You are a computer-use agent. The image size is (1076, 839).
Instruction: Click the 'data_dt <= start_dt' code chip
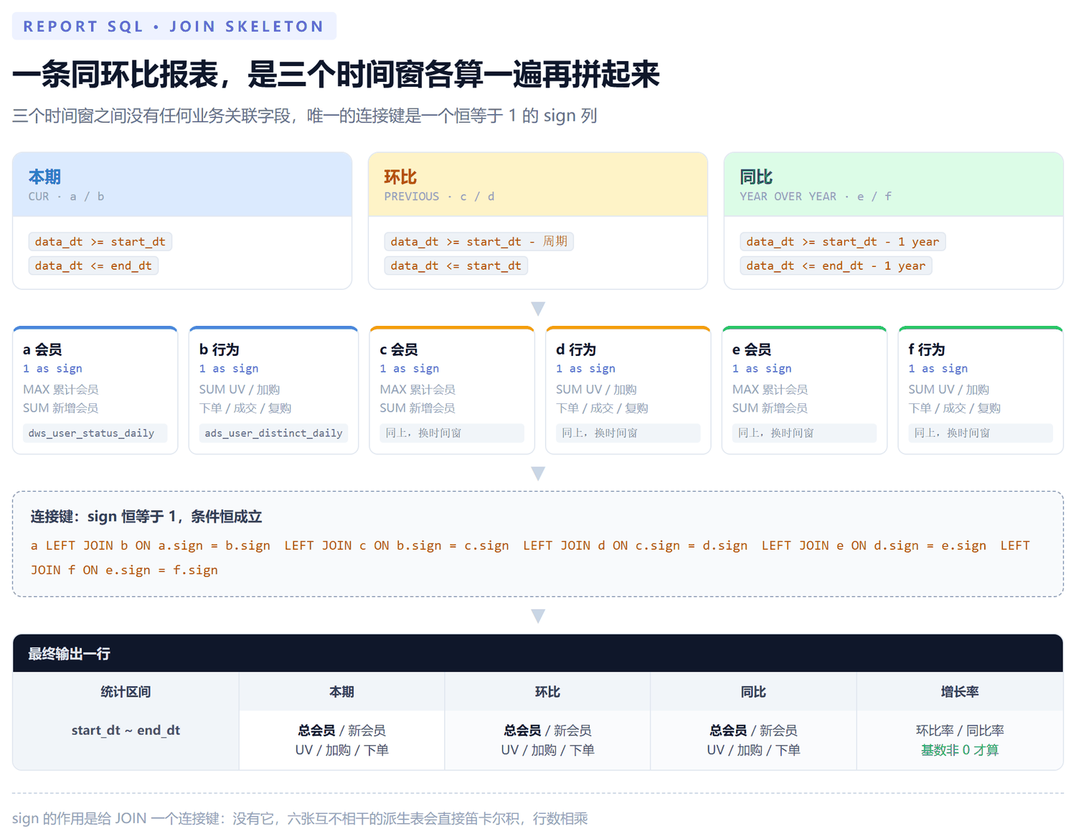click(x=456, y=266)
